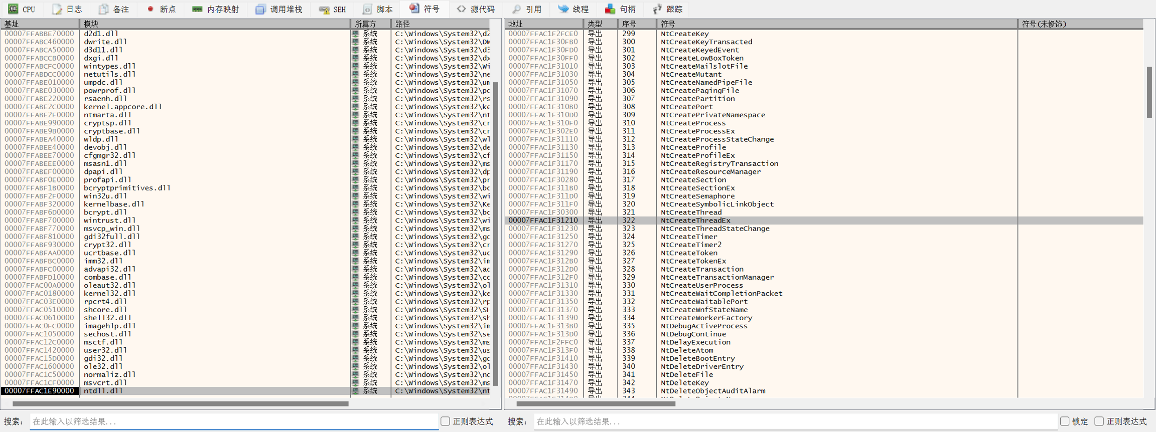Click the 跟踪 trace tab icon
1156x432 pixels.
click(657, 9)
